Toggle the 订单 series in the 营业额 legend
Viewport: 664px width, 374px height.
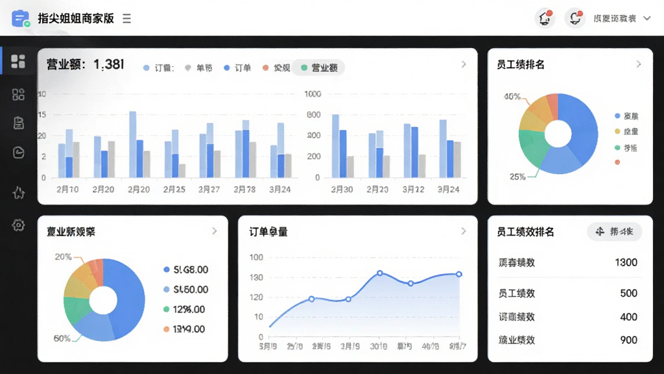pos(237,68)
